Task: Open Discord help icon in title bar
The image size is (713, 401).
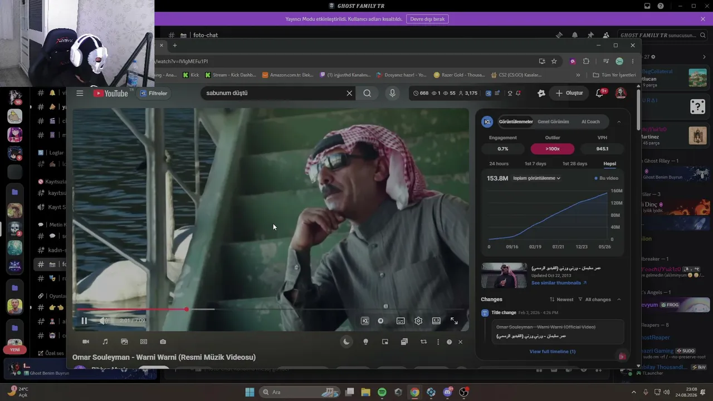Action: click(661, 6)
